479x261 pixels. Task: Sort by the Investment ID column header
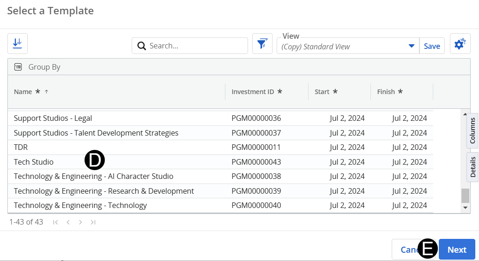point(253,92)
